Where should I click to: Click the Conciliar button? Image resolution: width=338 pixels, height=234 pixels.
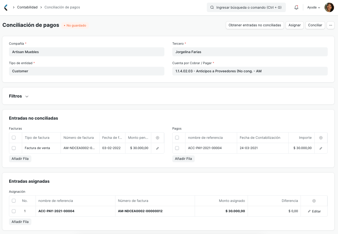click(315, 25)
